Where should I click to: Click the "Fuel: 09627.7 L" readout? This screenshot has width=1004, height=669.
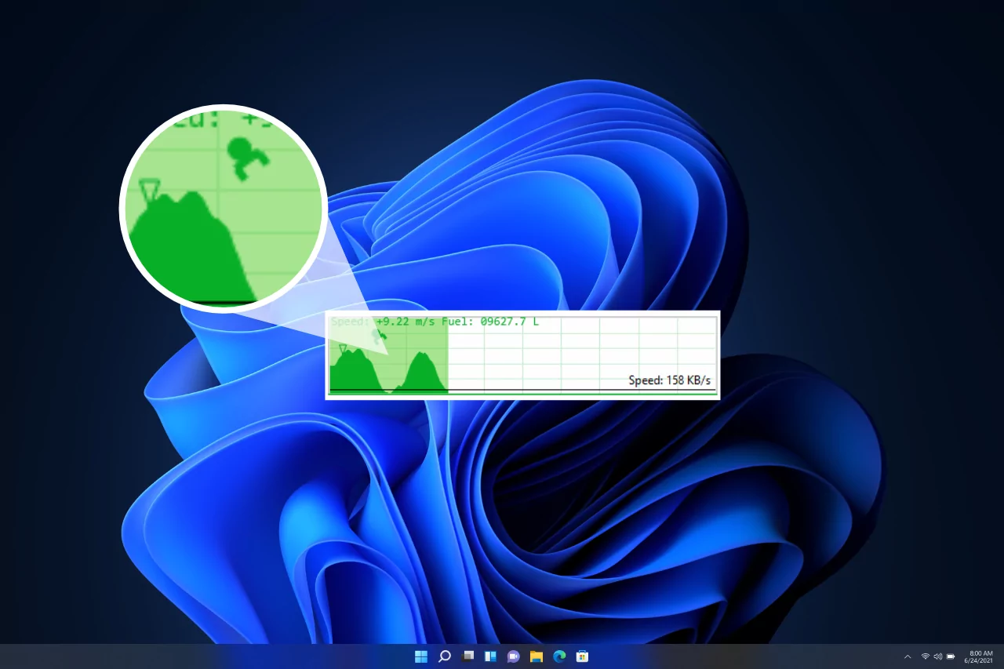pyautogui.click(x=490, y=322)
